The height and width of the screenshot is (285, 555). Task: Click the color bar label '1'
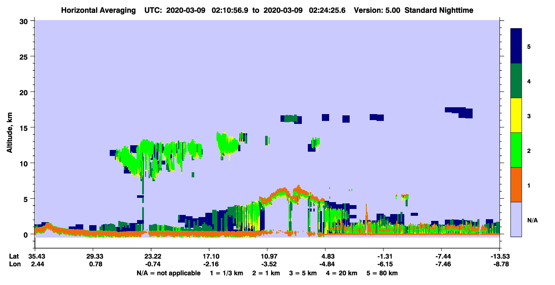[x=529, y=185]
